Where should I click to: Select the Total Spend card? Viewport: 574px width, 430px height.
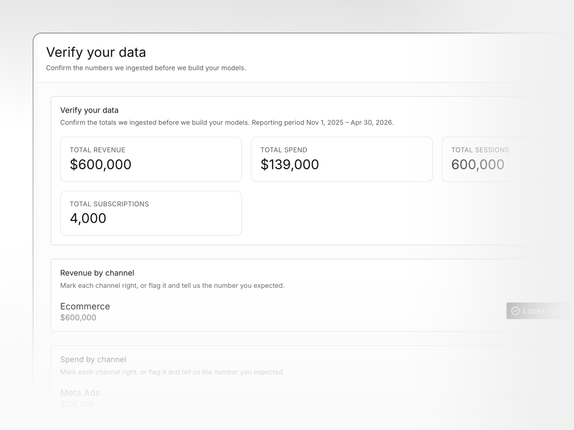click(342, 159)
